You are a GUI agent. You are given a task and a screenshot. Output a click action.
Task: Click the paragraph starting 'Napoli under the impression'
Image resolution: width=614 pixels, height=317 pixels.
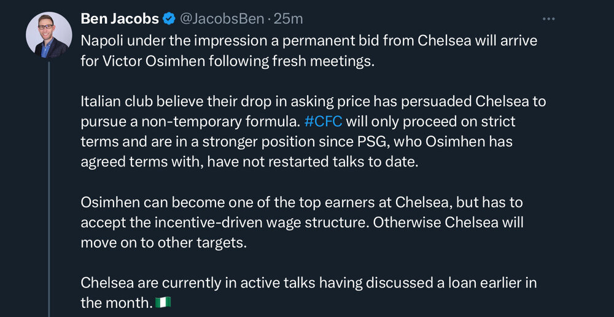pyautogui.click(x=309, y=52)
